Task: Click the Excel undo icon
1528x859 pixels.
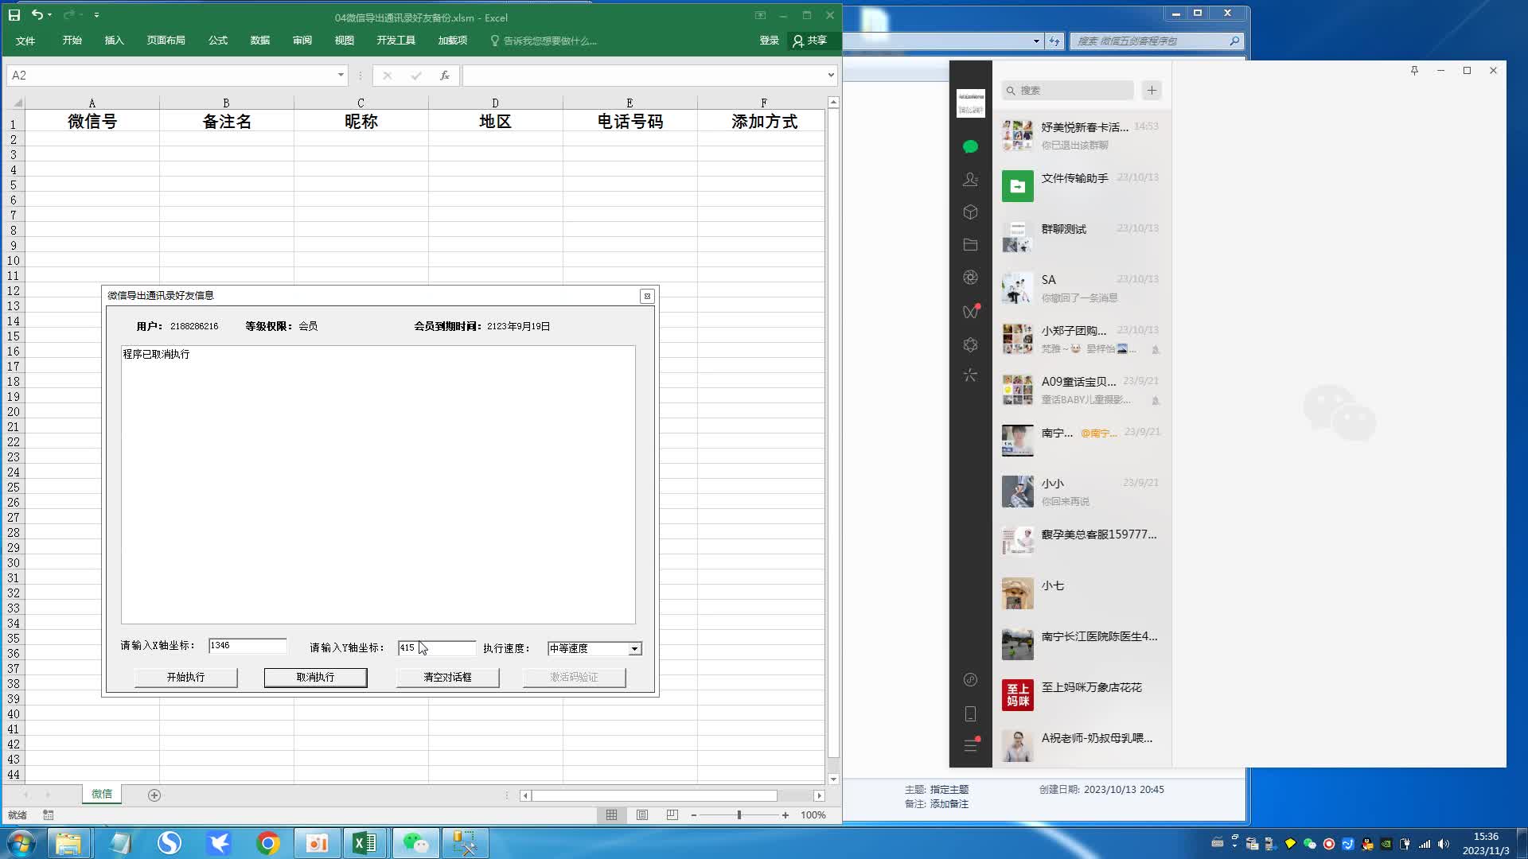Action: tap(37, 15)
